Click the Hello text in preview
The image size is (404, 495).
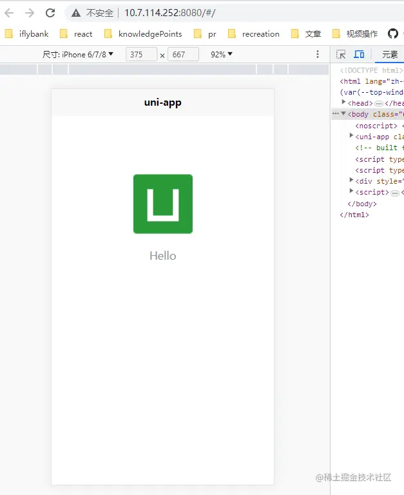163,256
